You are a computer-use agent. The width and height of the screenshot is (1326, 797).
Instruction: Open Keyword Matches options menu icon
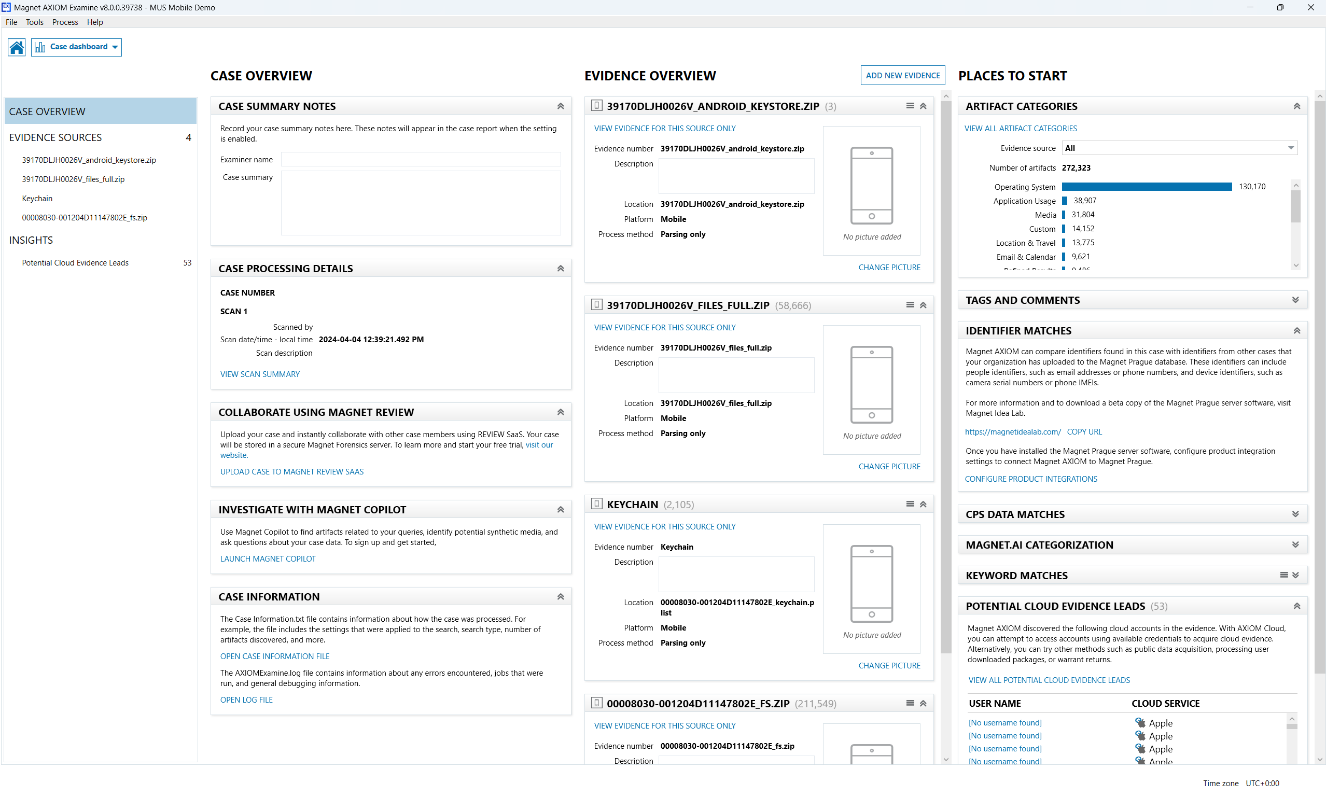(x=1283, y=575)
